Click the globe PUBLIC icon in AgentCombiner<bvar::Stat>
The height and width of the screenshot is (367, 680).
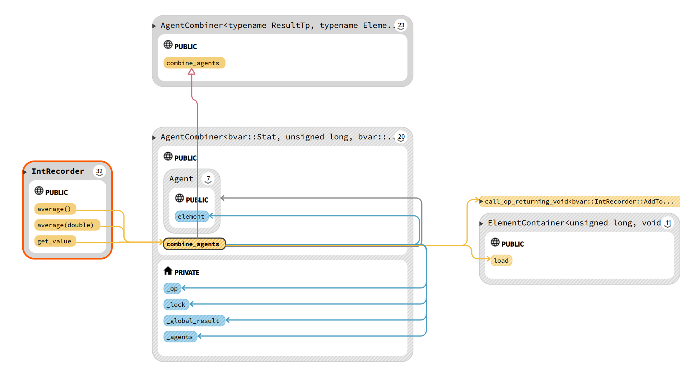click(168, 156)
